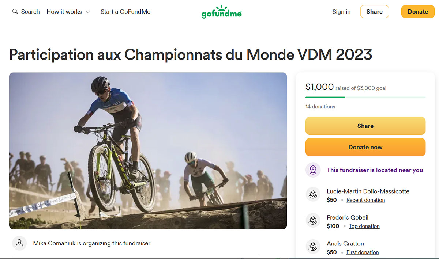The width and height of the screenshot is (439, 259).
Task: Click the Donate now button
Action: pyautogui.click(x=365, y=147)
